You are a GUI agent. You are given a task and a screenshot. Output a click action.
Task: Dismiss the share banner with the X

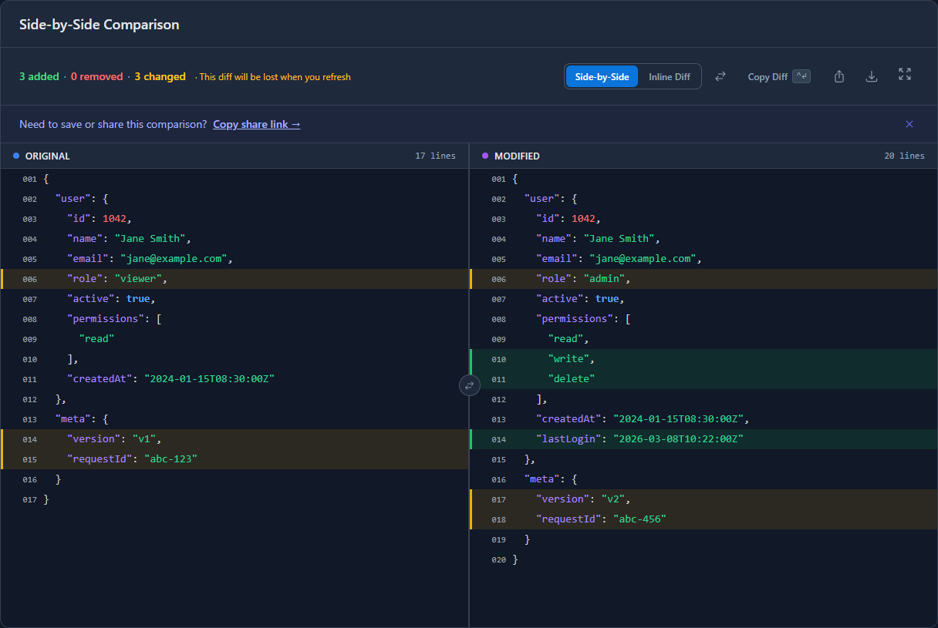[x=909, y=124]
